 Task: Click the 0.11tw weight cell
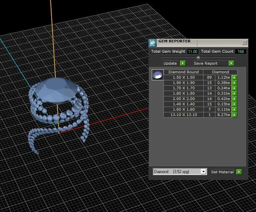click(x=223, y=109)
